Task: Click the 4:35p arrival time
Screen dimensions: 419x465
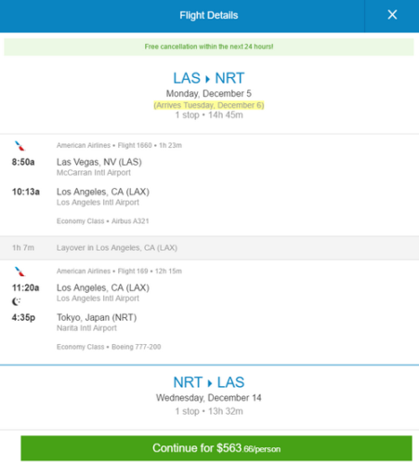Action: point(23,318)
